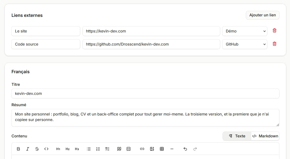
Task: Edit the GitHub repository URL field
Action: (x=151, y=44)
